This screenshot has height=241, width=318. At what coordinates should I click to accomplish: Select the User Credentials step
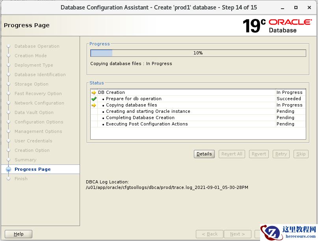[33, 141]
